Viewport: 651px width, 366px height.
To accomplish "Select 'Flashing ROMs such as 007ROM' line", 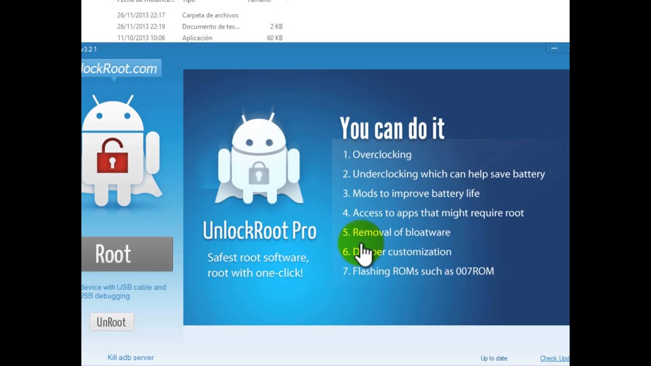I will pos(418,271).
